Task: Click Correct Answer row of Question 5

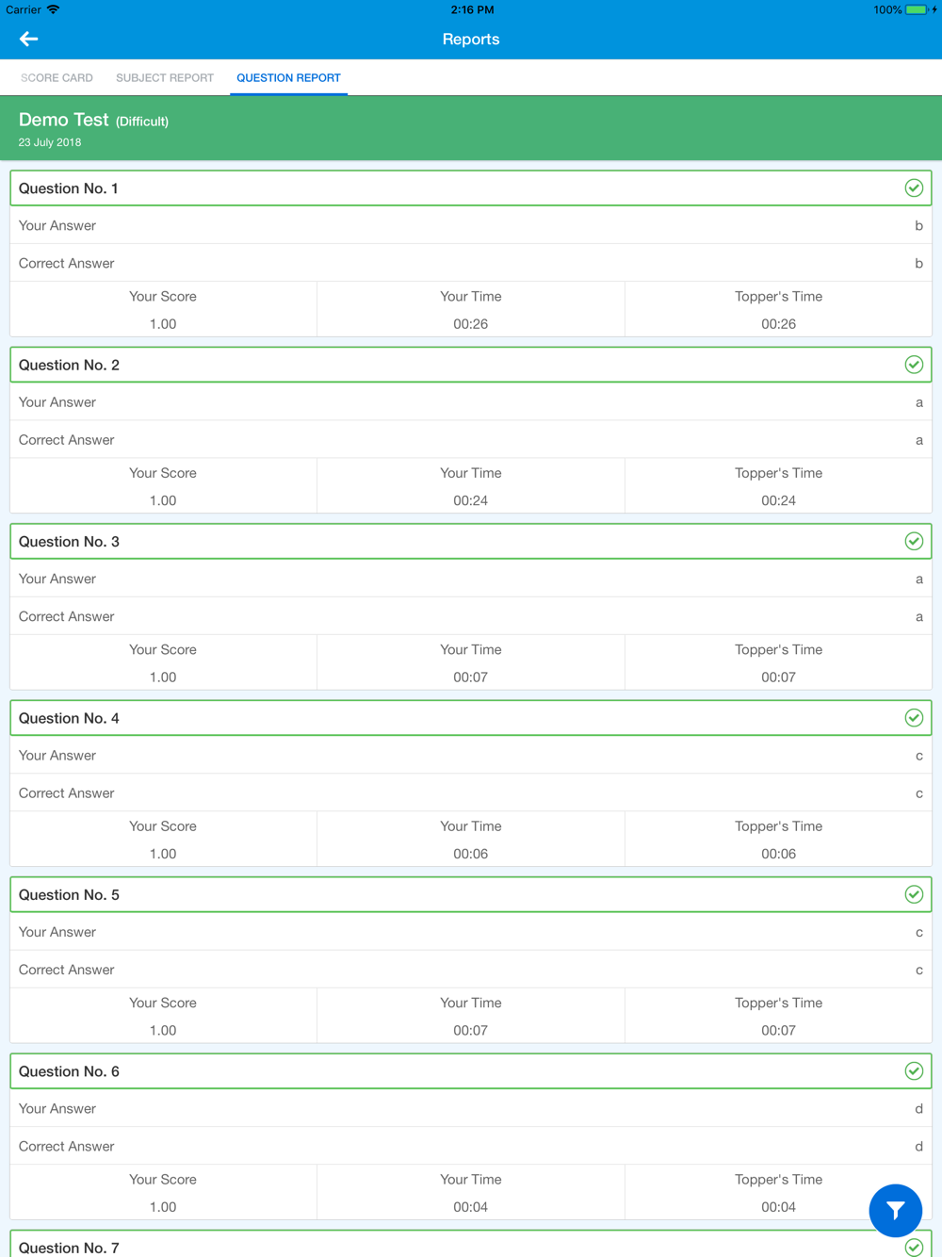Action: (x=471, y=970)
